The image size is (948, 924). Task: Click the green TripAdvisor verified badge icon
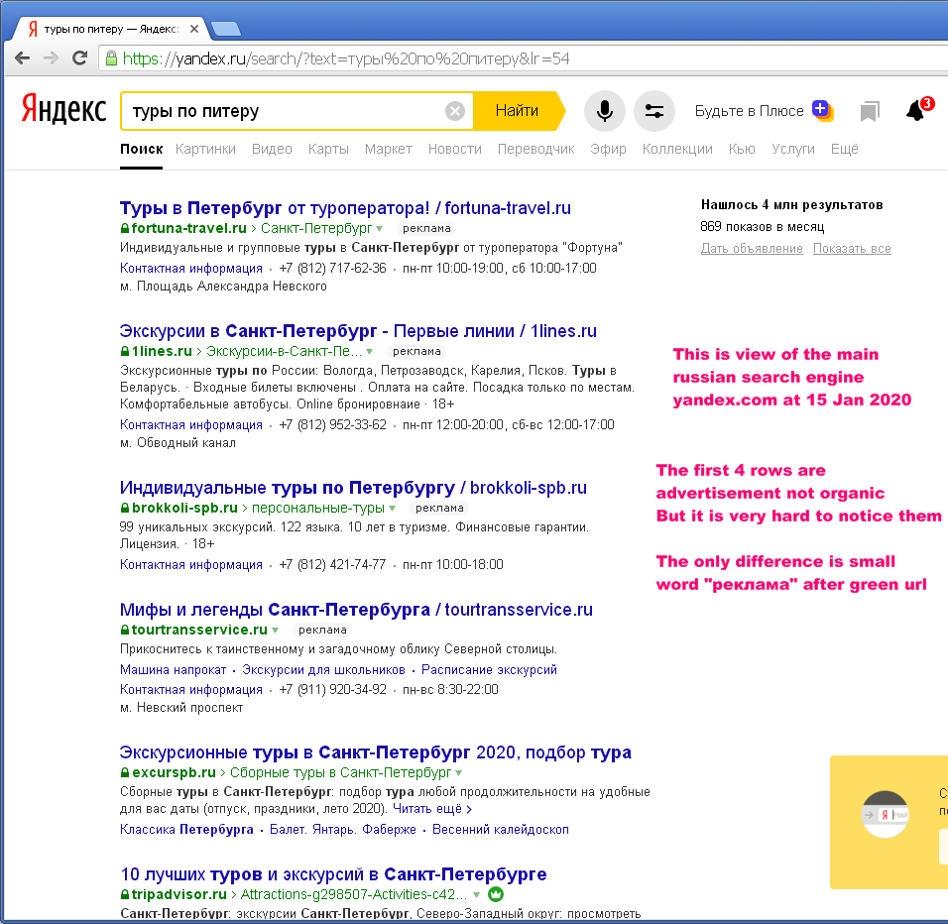pyautogui.click(x=496, y=894)
